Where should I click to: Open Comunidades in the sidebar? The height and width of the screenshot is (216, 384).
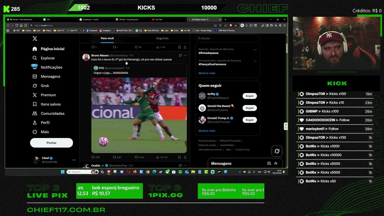(x=48, y=114)
